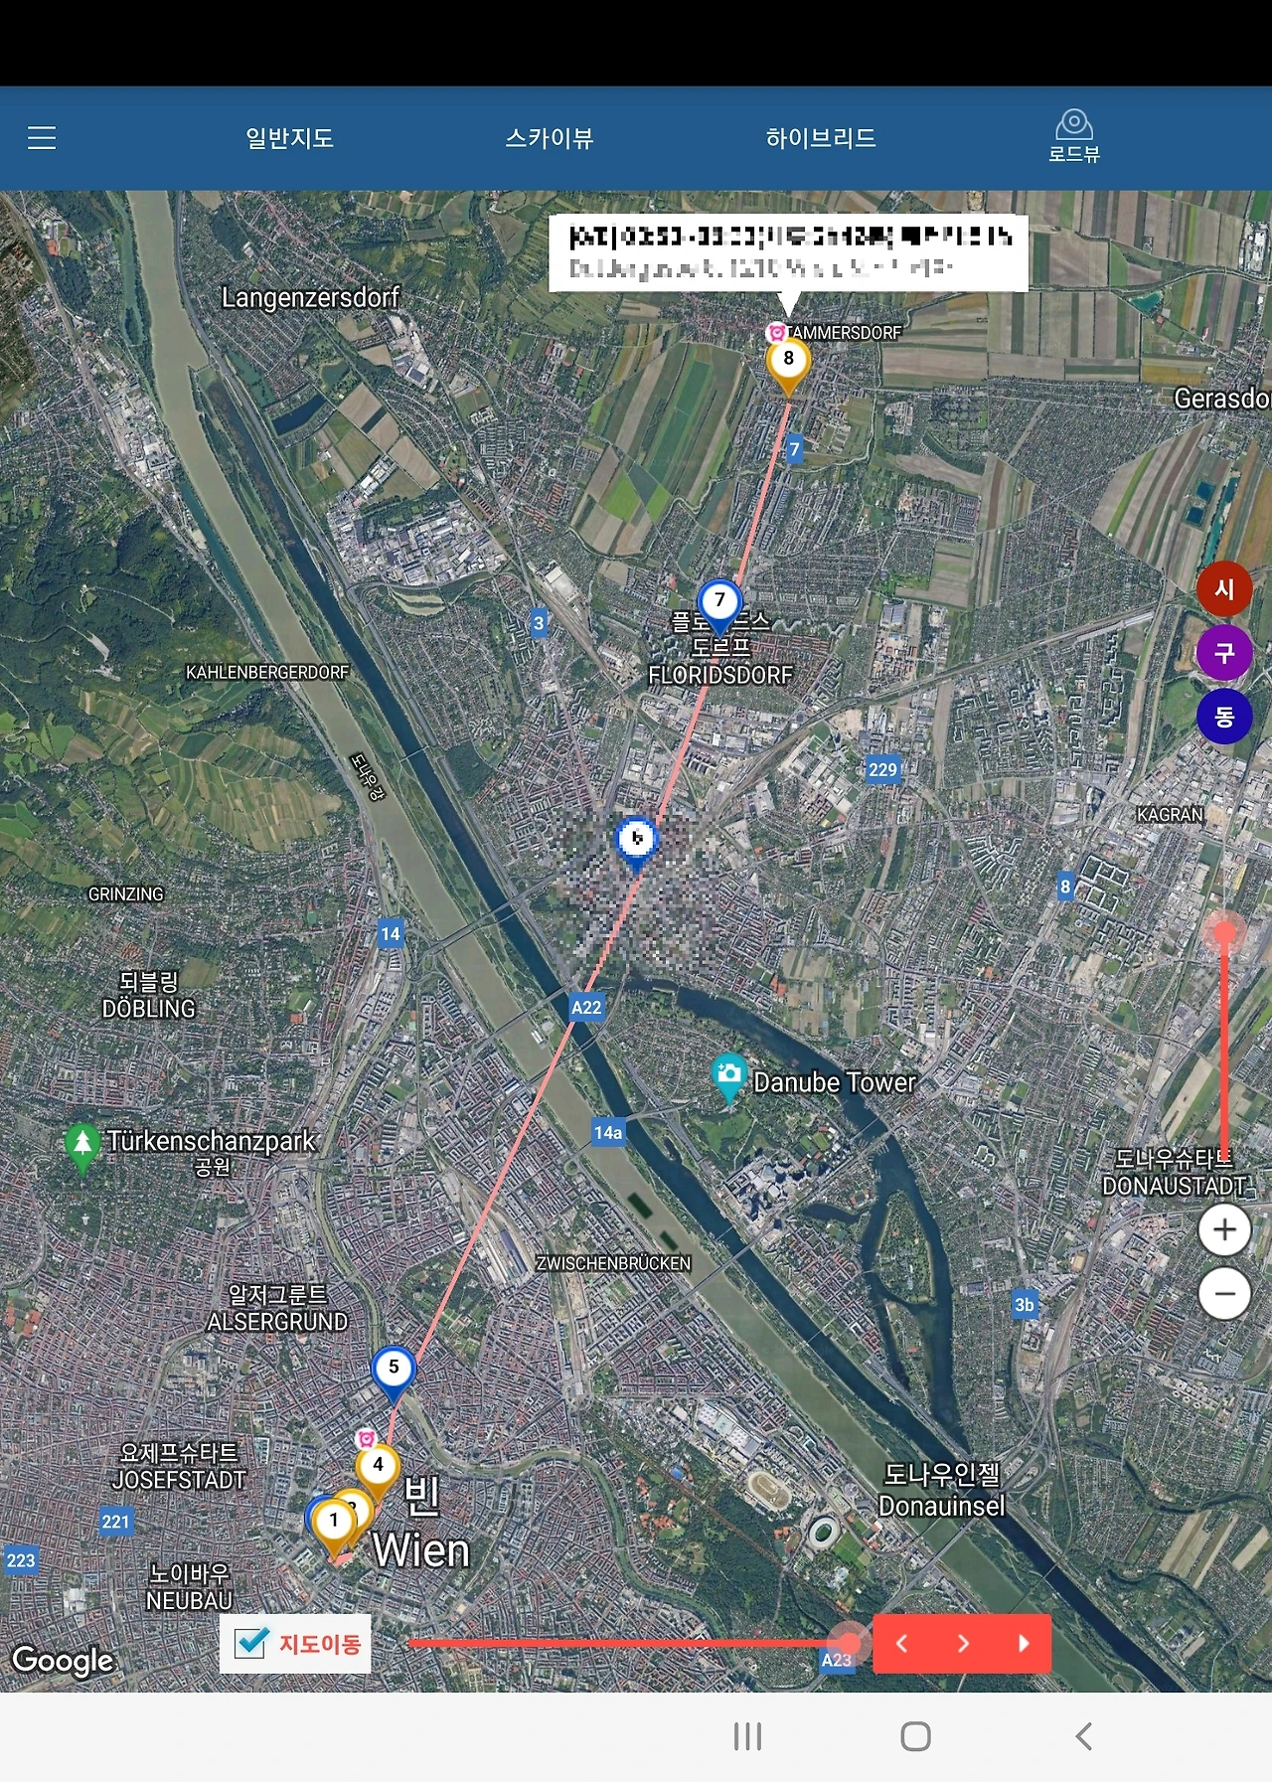Tap the red 시 circle button
1272x1782 pixels.
point(1224,589)
